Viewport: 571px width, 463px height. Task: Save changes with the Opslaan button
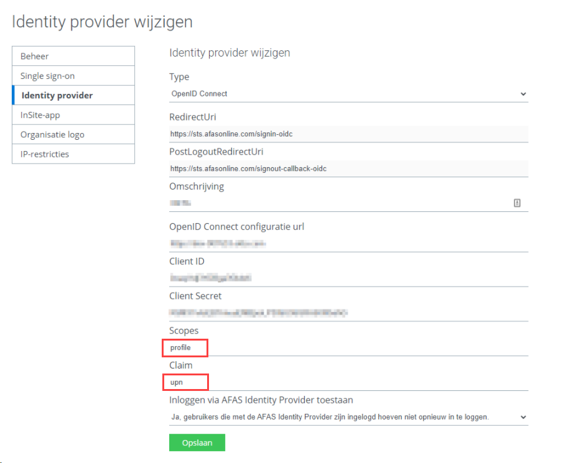(x=197, y=442)
